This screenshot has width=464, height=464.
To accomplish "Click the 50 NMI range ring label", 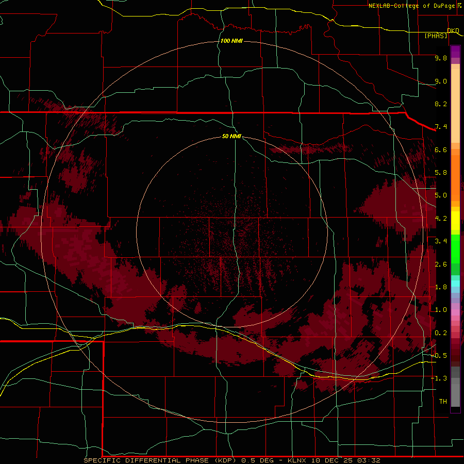I will coord(231,136).
